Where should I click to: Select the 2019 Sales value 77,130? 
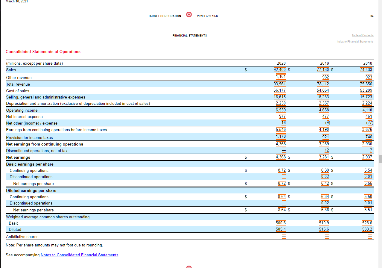[323, 70]
